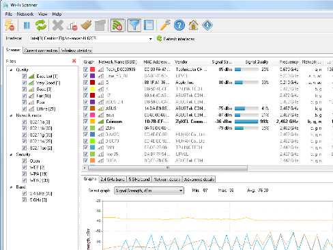
Task: Open settings with the wrench icon
Action: [165, 25]
